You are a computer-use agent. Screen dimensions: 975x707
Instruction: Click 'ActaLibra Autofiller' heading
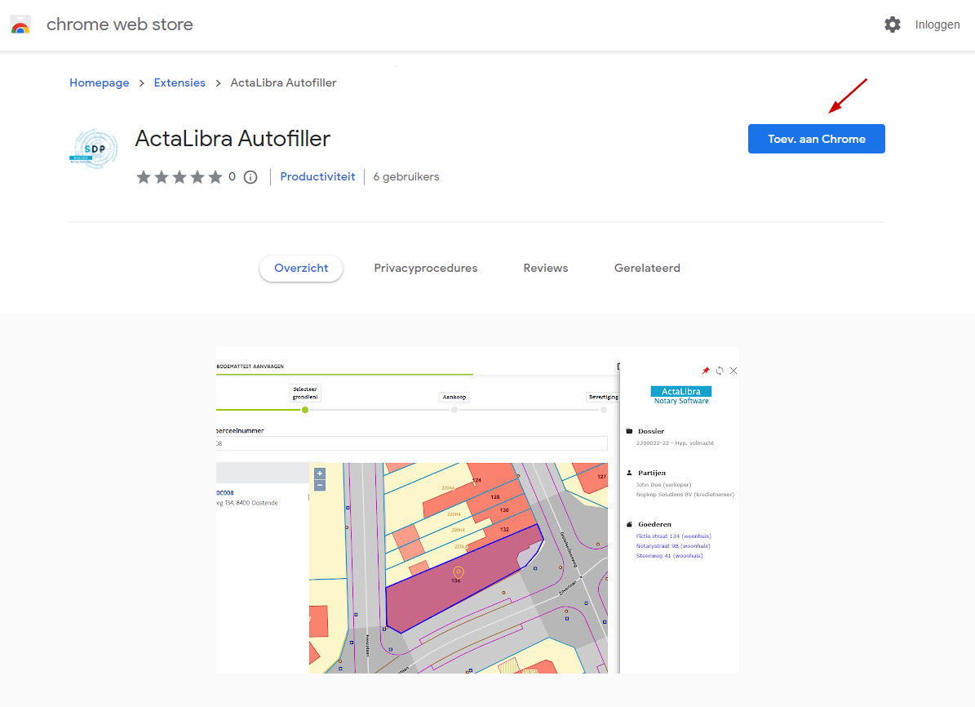[233, 138]
